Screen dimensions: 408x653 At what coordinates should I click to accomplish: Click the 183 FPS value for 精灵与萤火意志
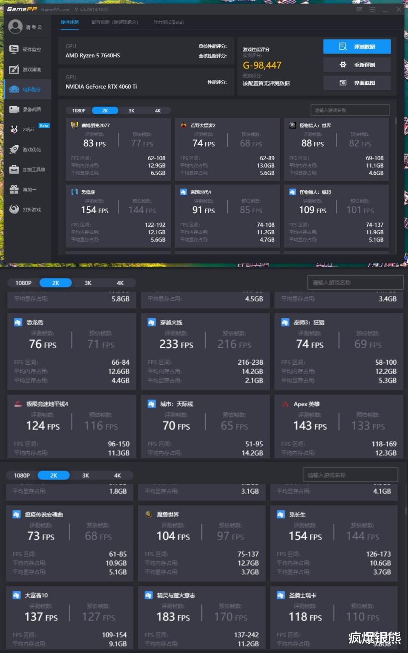pyautogui.click(x=173, y=616)
